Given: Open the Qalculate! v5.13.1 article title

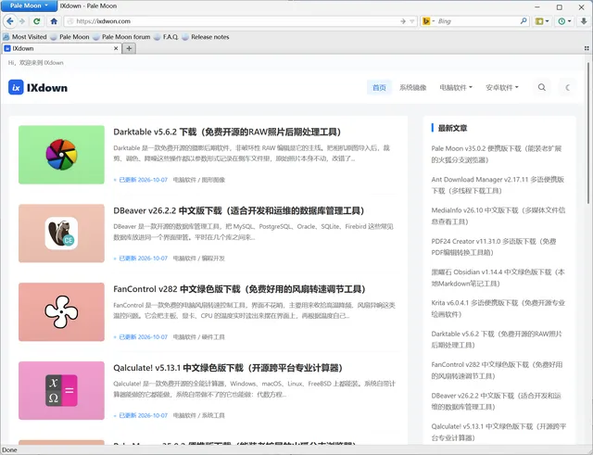Looking at the screenshot, I should 228,368.
